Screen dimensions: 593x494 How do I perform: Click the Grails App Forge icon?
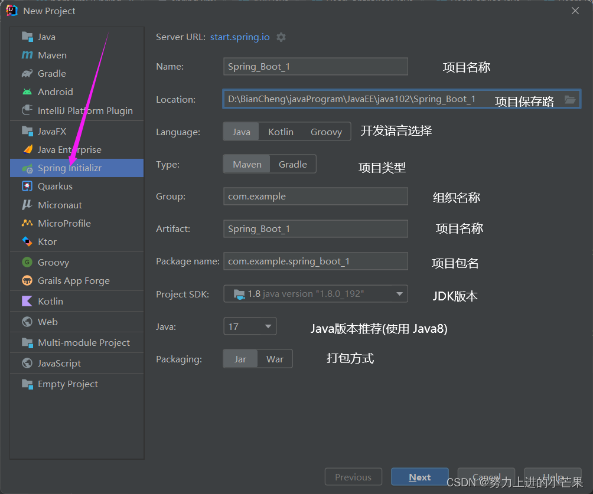(27, 280)
